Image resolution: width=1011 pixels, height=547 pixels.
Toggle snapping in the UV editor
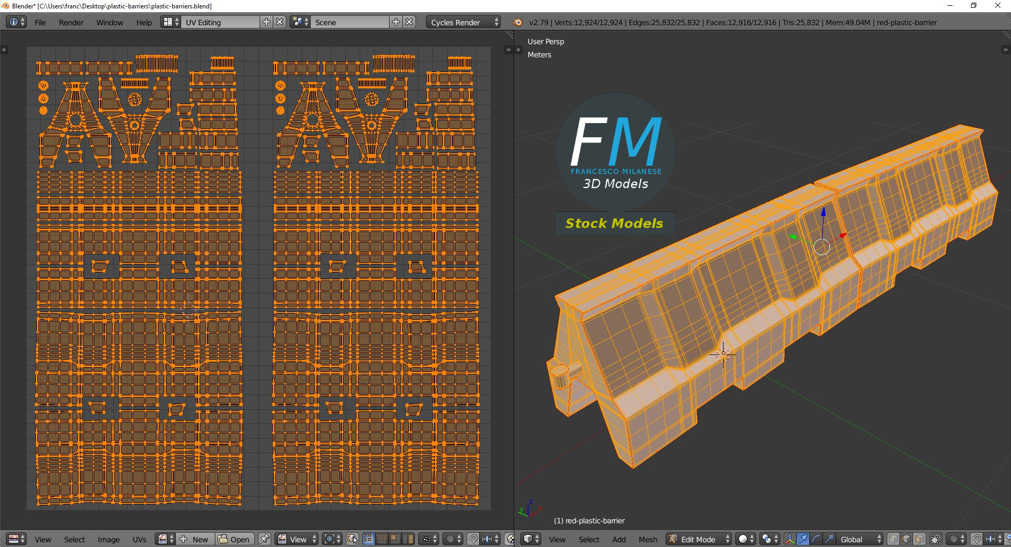[473, 539]
